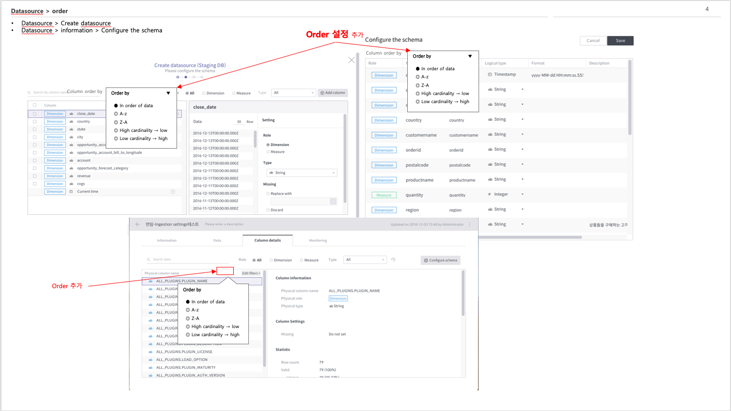Click the hash icon beside Integer type
This screenshot has width=731, height=411.
point(489,194)
